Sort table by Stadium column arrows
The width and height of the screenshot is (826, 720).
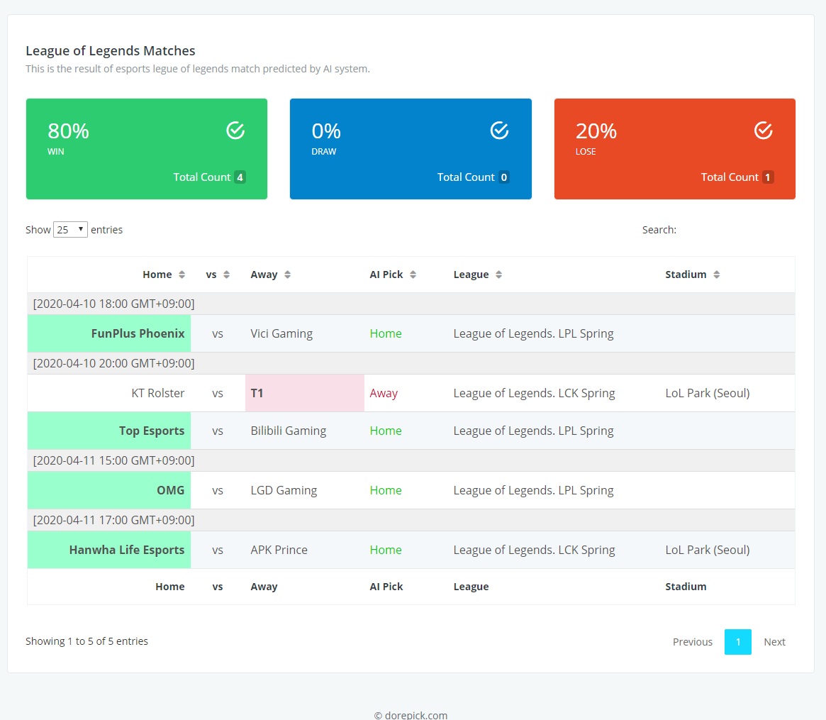click(x=716, y=275)
